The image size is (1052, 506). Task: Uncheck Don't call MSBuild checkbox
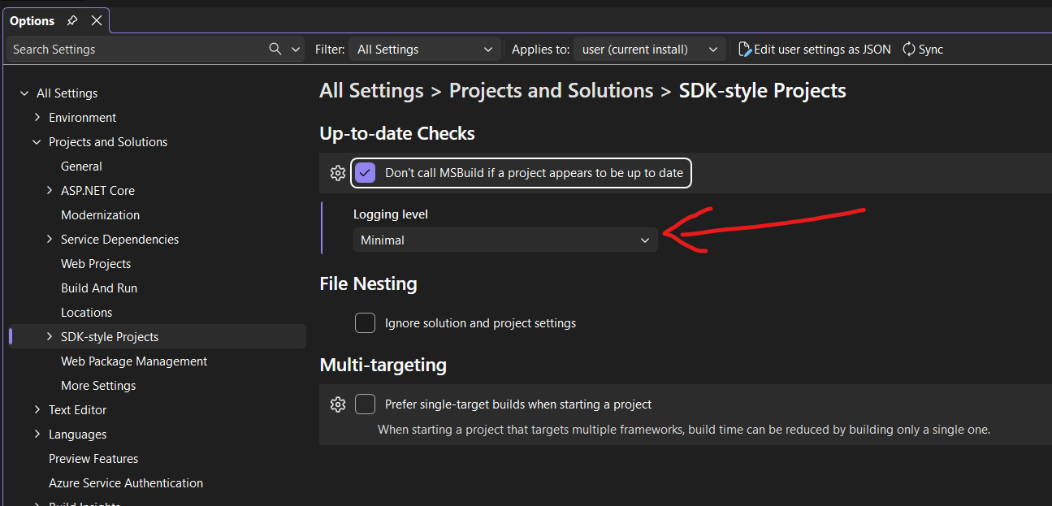[366, 173]
